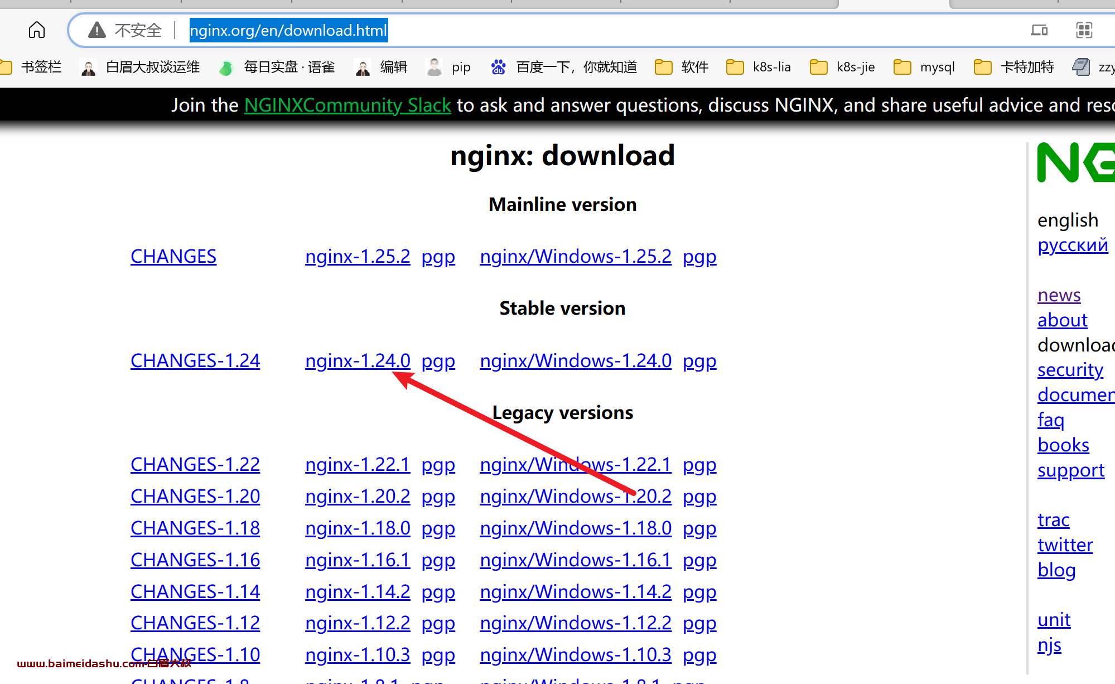
Task: Open the faq sidebar link
Action: 1051,420
